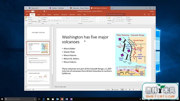
Task: Switch to the Insert ribbon tab
Action: coord(39,15)
